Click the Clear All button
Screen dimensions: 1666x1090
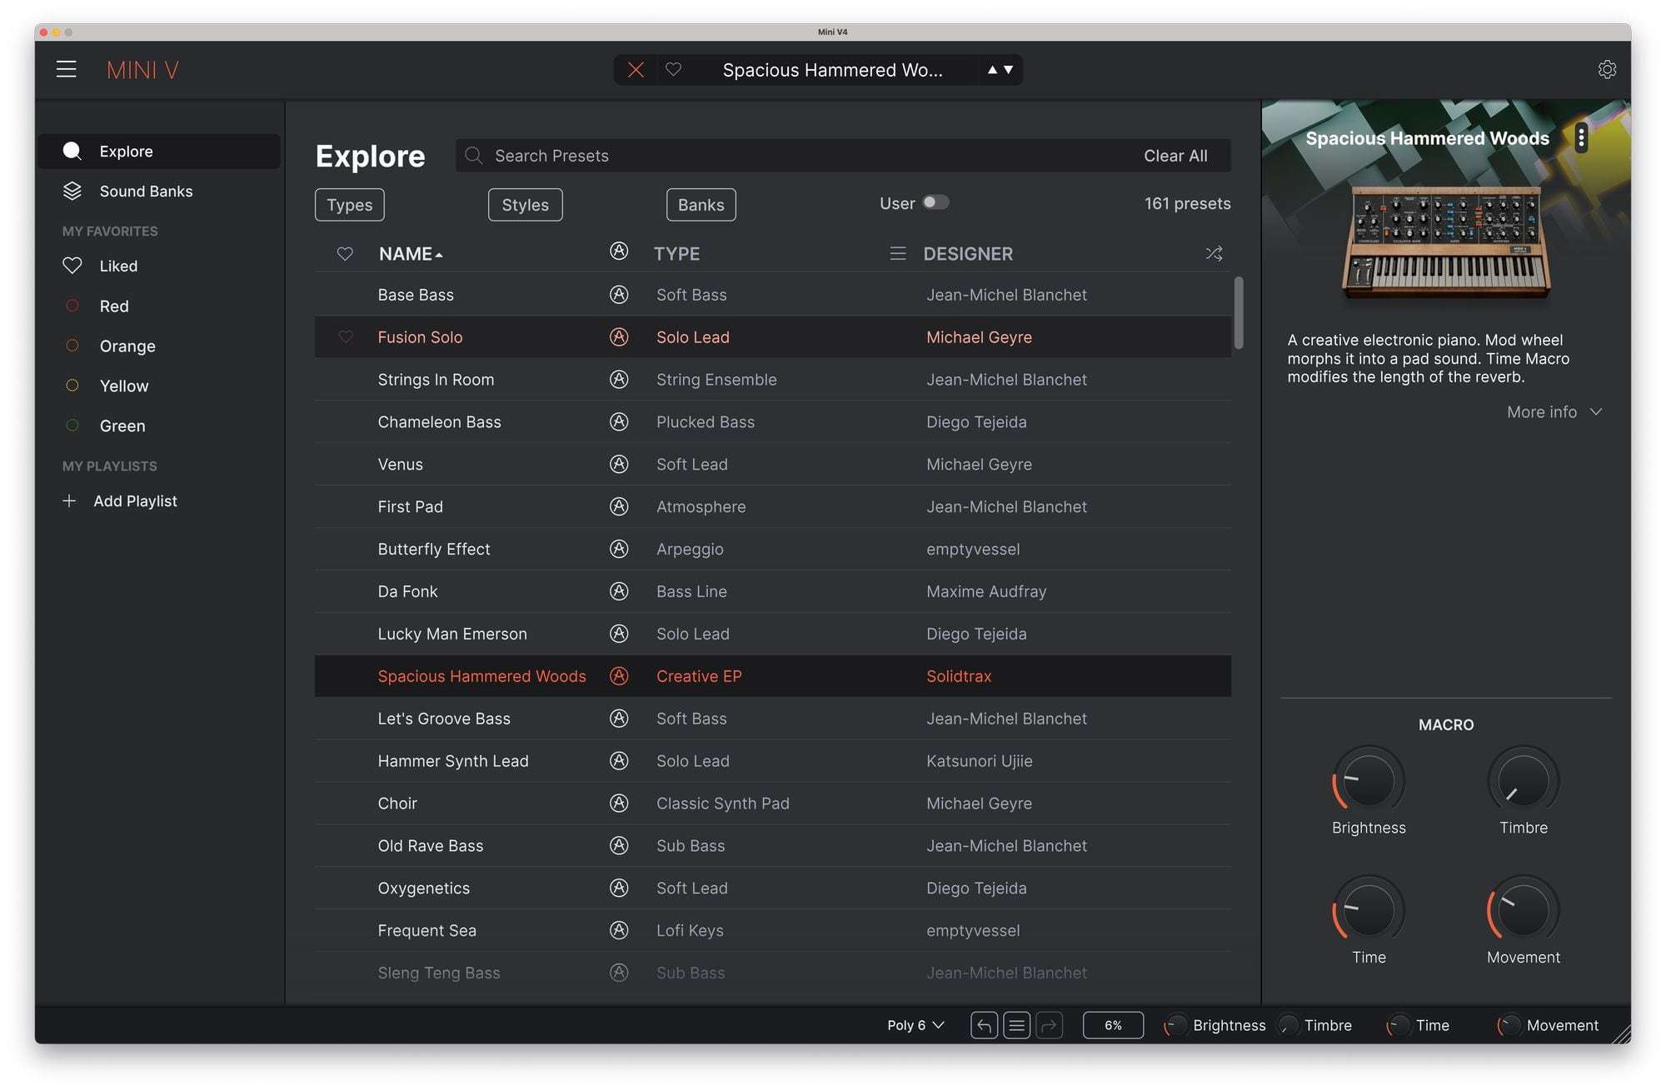pyautogui.click(x=1175, y=156)
